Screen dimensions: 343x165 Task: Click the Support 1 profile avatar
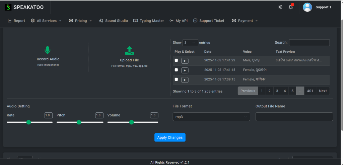(307, 7)
